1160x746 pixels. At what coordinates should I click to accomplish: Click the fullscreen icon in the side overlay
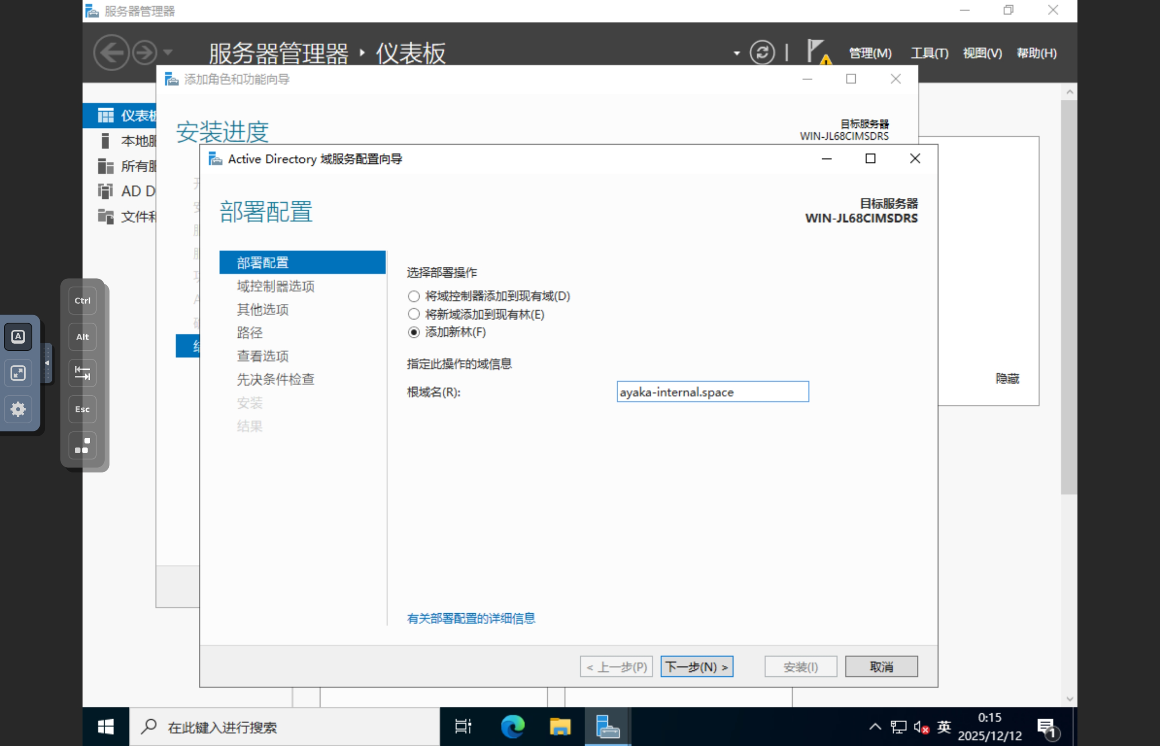click(18, 373)
